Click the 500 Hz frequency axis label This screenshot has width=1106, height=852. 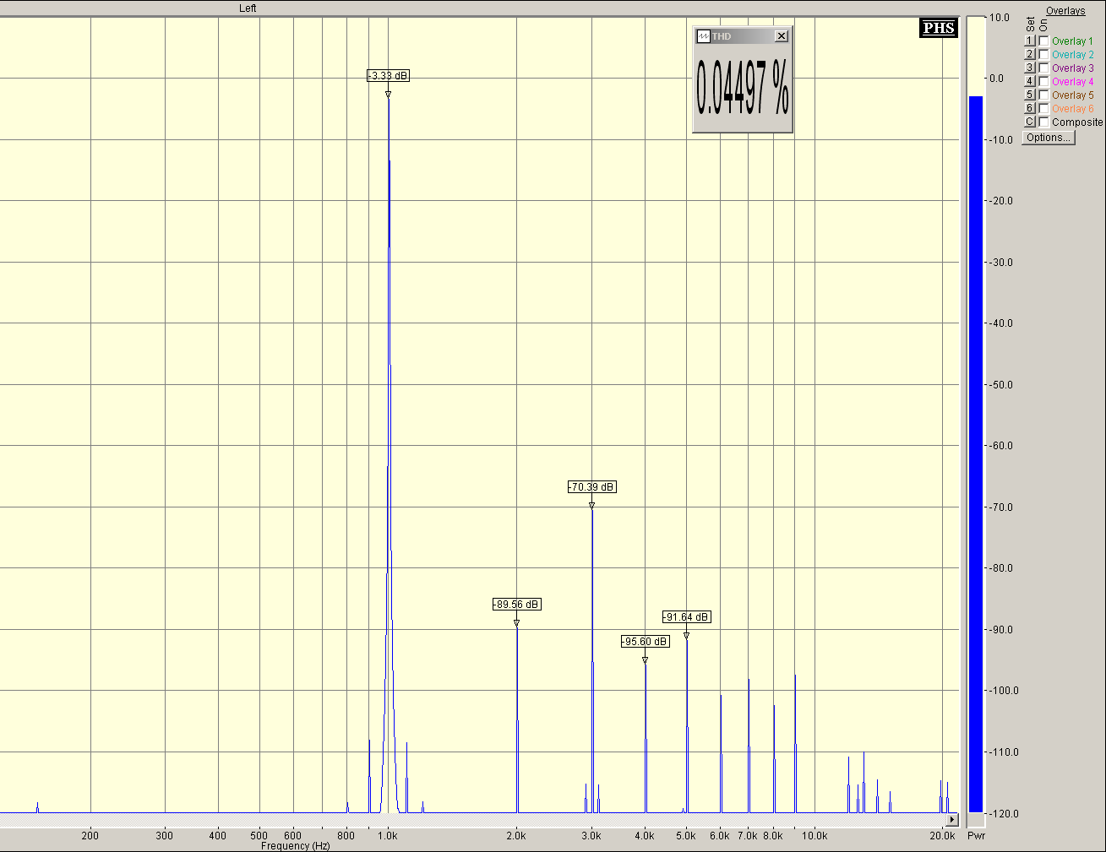(259, 836)
